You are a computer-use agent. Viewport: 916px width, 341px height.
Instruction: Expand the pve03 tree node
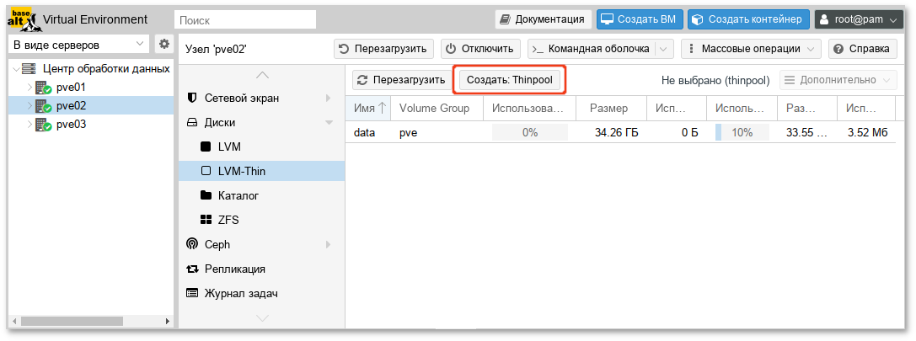click(31, 125)
